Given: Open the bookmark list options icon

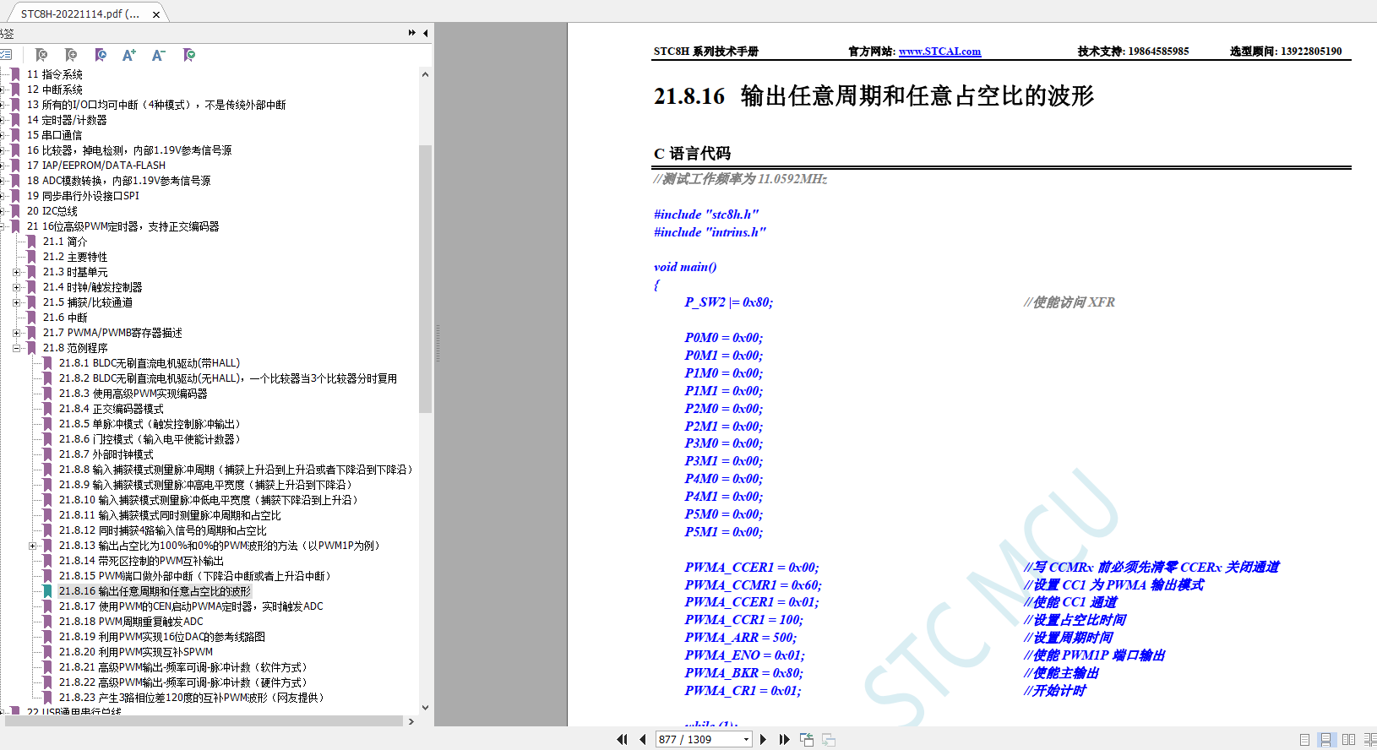Looking at the screenshot, I should tap(6, 55).
